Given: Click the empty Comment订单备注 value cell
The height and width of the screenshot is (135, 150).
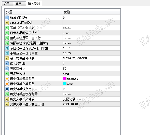Looking at the screenshot, I should coord(91,23).
